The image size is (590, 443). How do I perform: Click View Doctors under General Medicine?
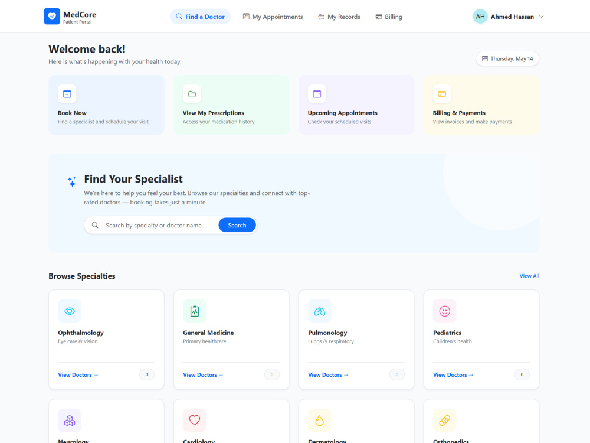[203, 375]
